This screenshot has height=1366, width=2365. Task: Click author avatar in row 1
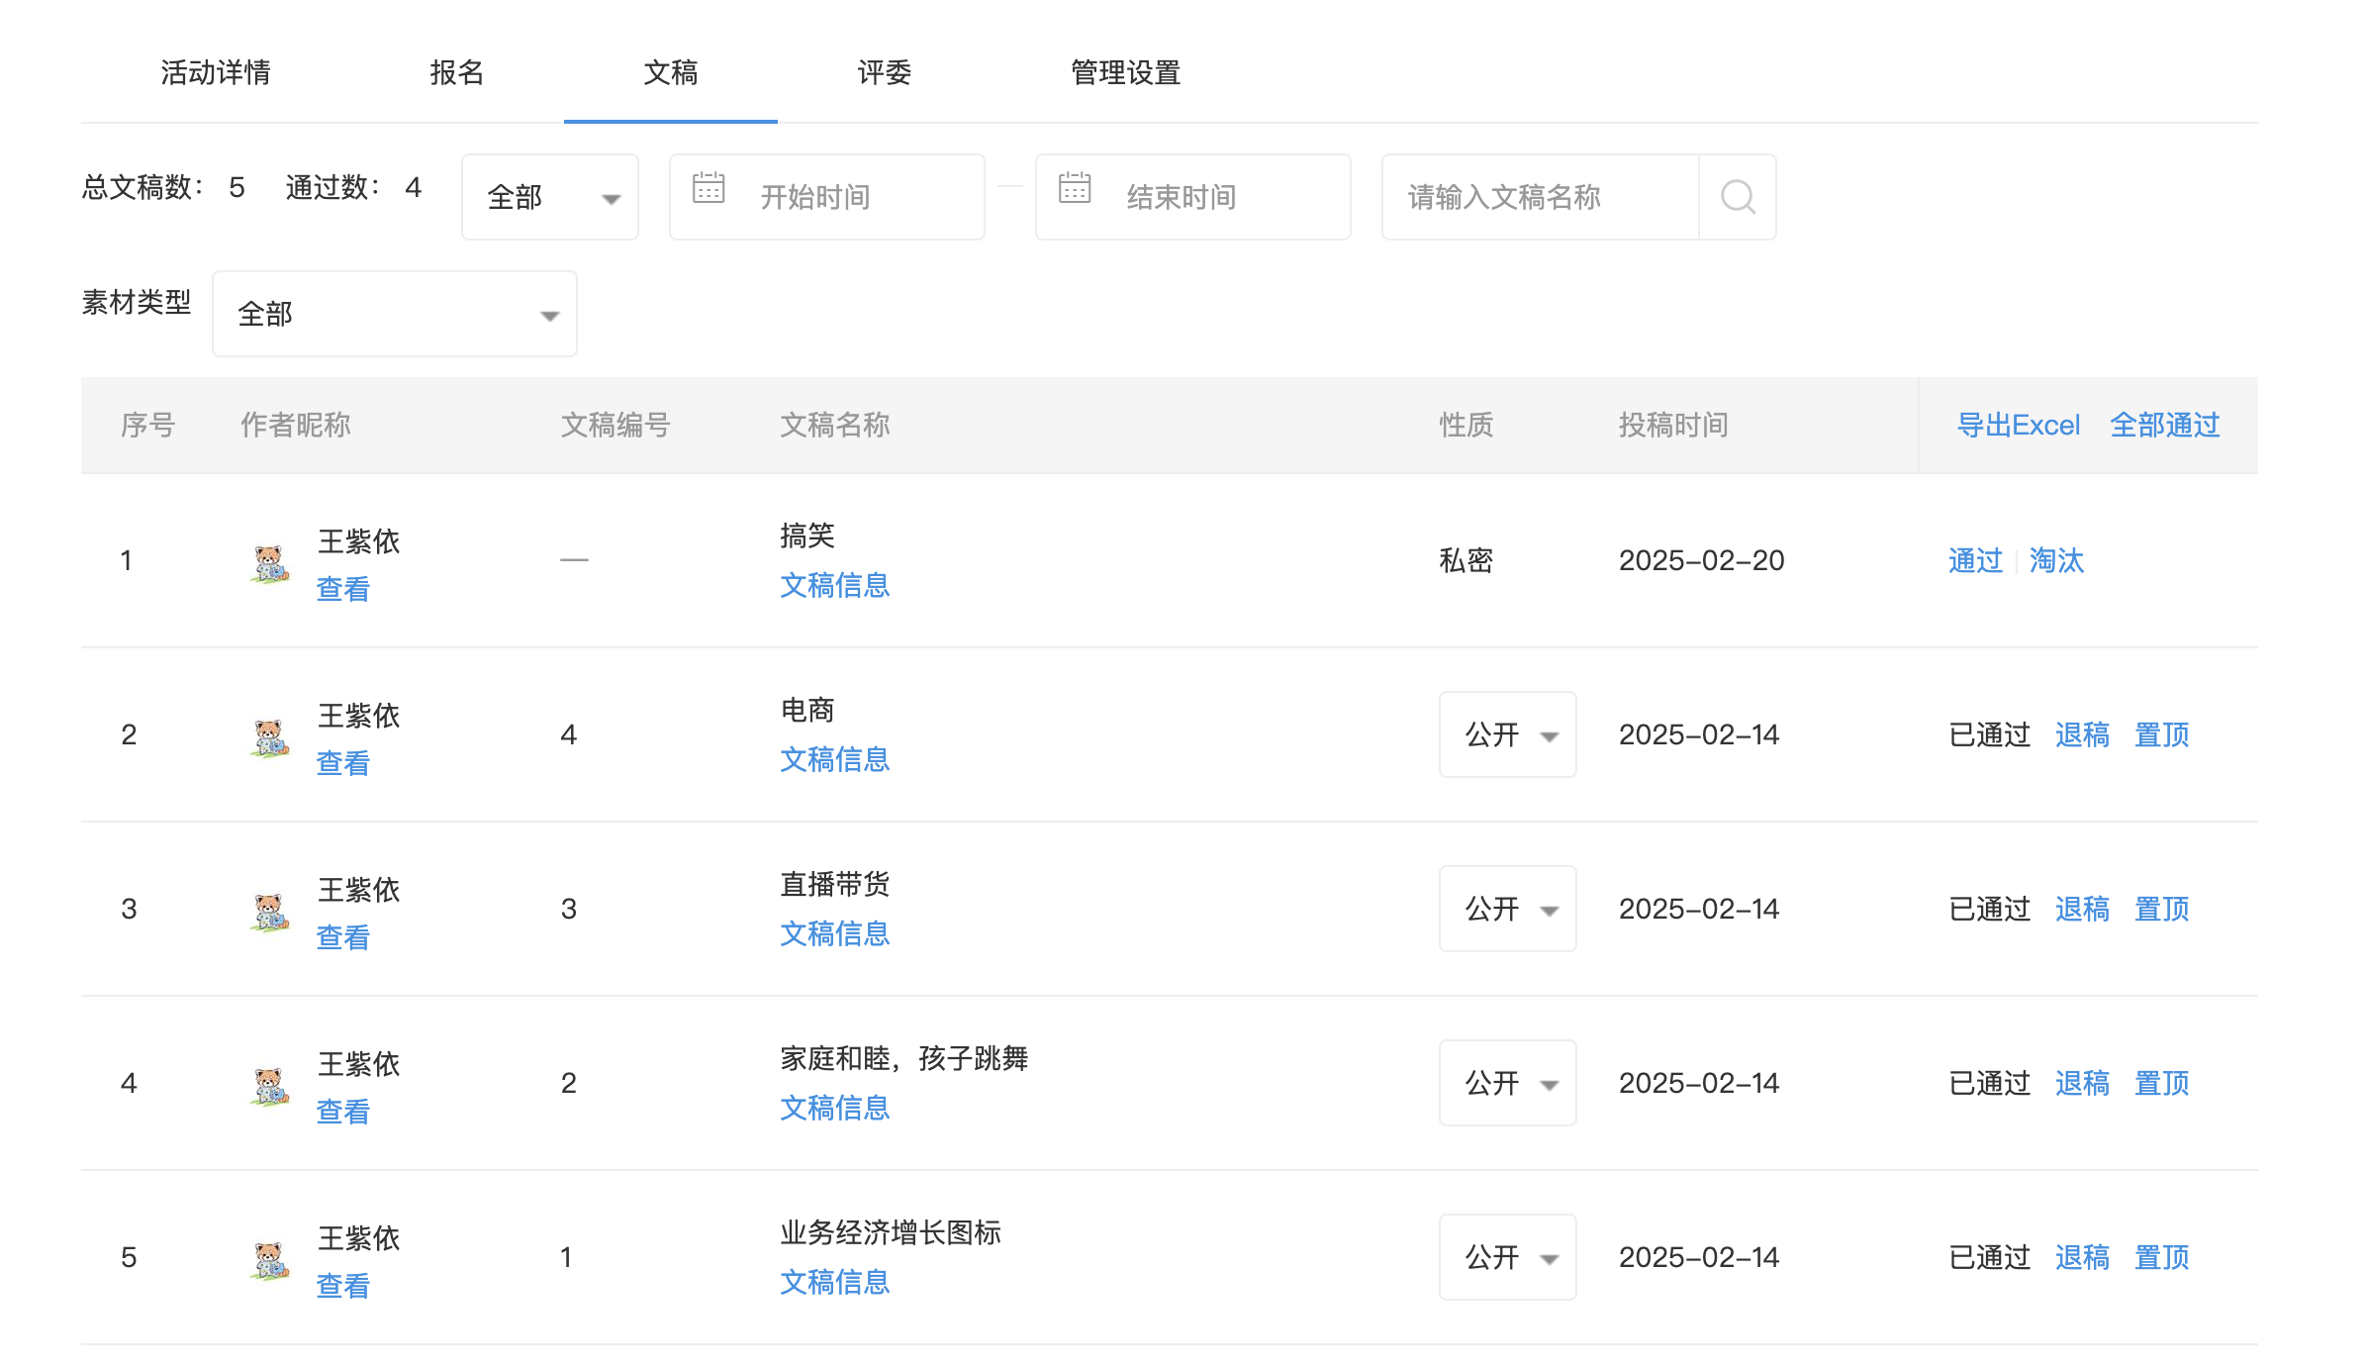point(268,564)
